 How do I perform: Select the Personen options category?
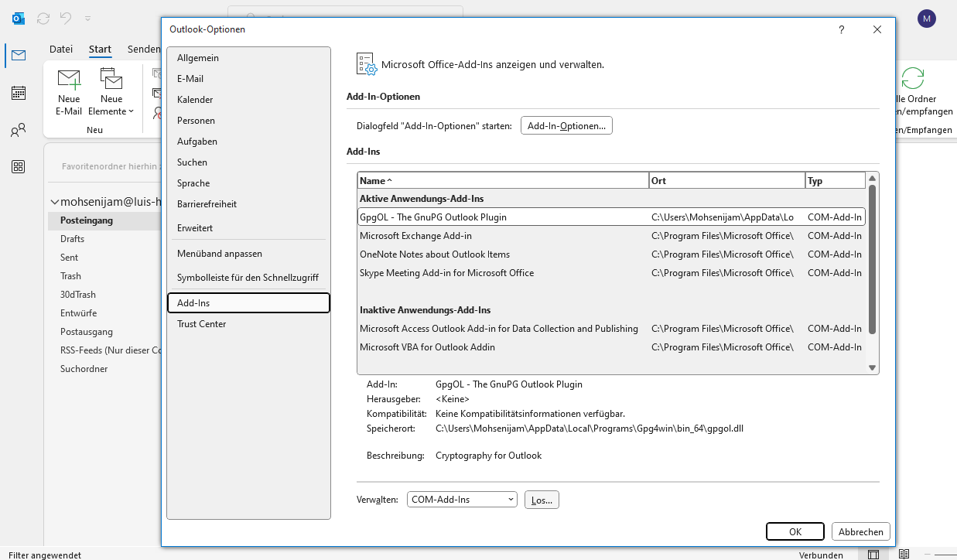point(248,121)
